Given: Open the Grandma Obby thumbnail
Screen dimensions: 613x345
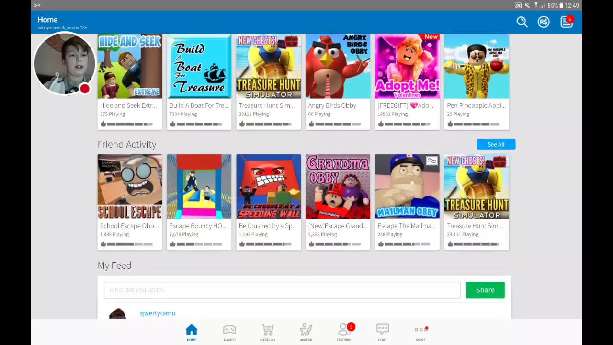Looking at the screenshot, I should (338, 186).
